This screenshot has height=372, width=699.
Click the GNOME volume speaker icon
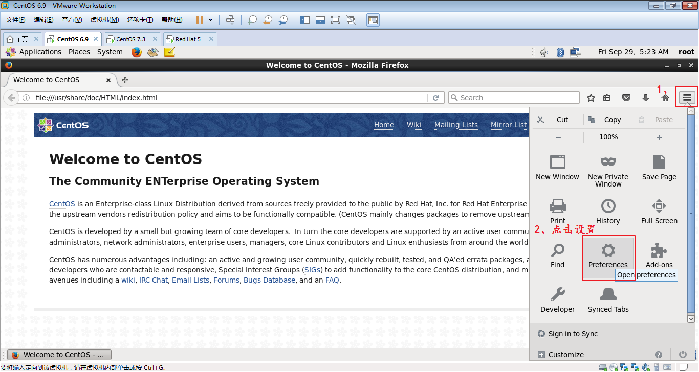click(543, 52)
